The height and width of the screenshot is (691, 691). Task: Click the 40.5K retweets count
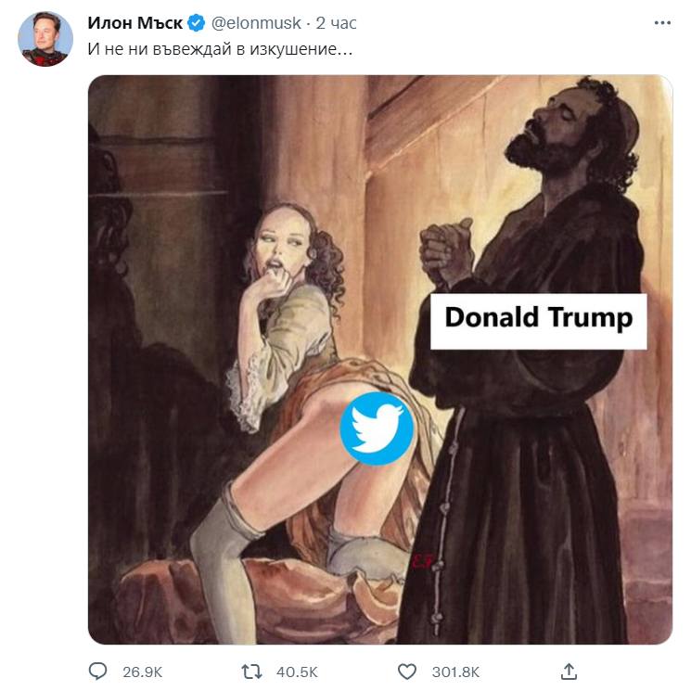coord(297,671)
